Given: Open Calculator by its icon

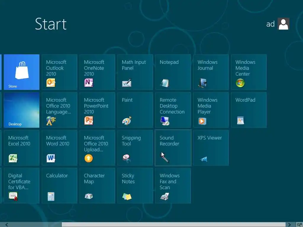Looking at the screenshot, I should point(51,197).
